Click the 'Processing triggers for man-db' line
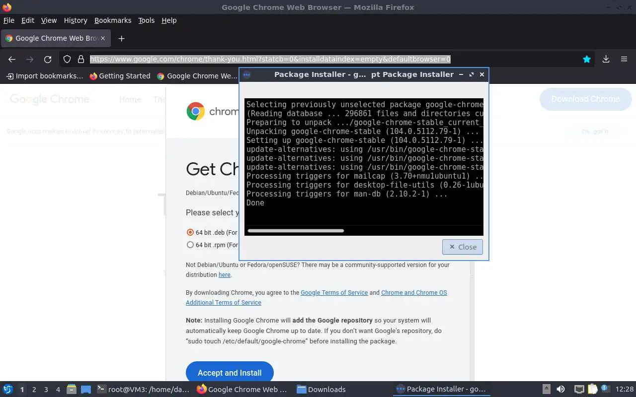Screen dimensions: 636x397 coord(347,194)
